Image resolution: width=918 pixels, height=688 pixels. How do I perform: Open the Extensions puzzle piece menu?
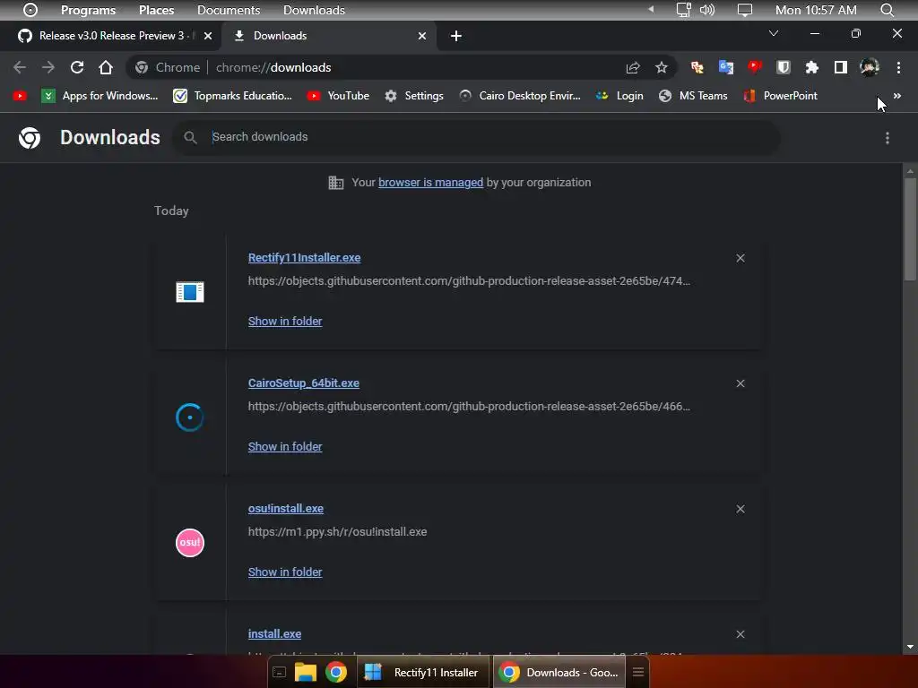(x=811, y=67)
